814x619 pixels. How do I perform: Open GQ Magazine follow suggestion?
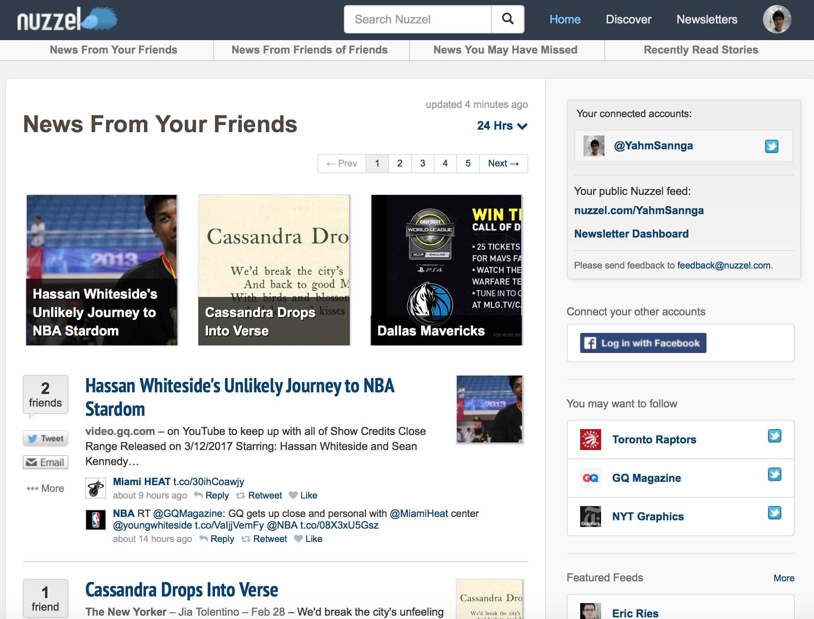pos(647,478)
